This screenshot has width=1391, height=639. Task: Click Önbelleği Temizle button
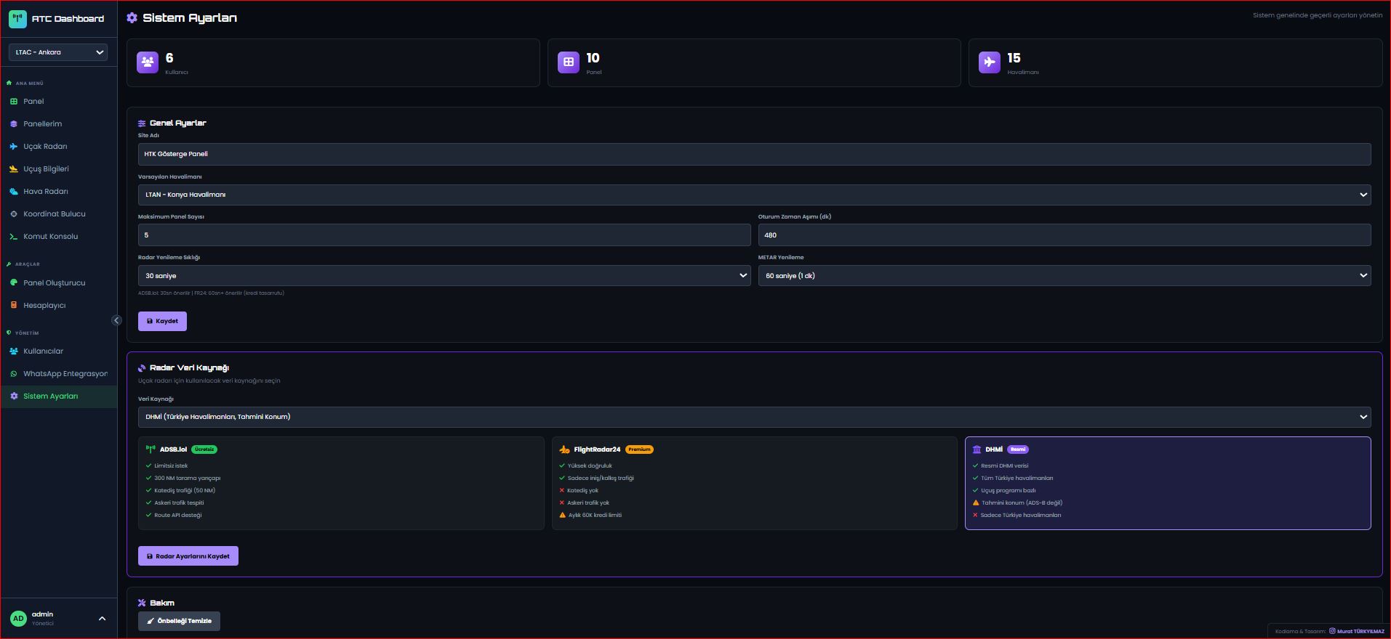pyautogui.click(x=179, y=621)
